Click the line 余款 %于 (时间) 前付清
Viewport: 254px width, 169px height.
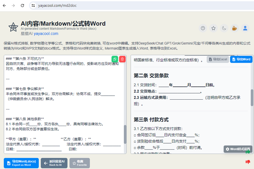168,148
